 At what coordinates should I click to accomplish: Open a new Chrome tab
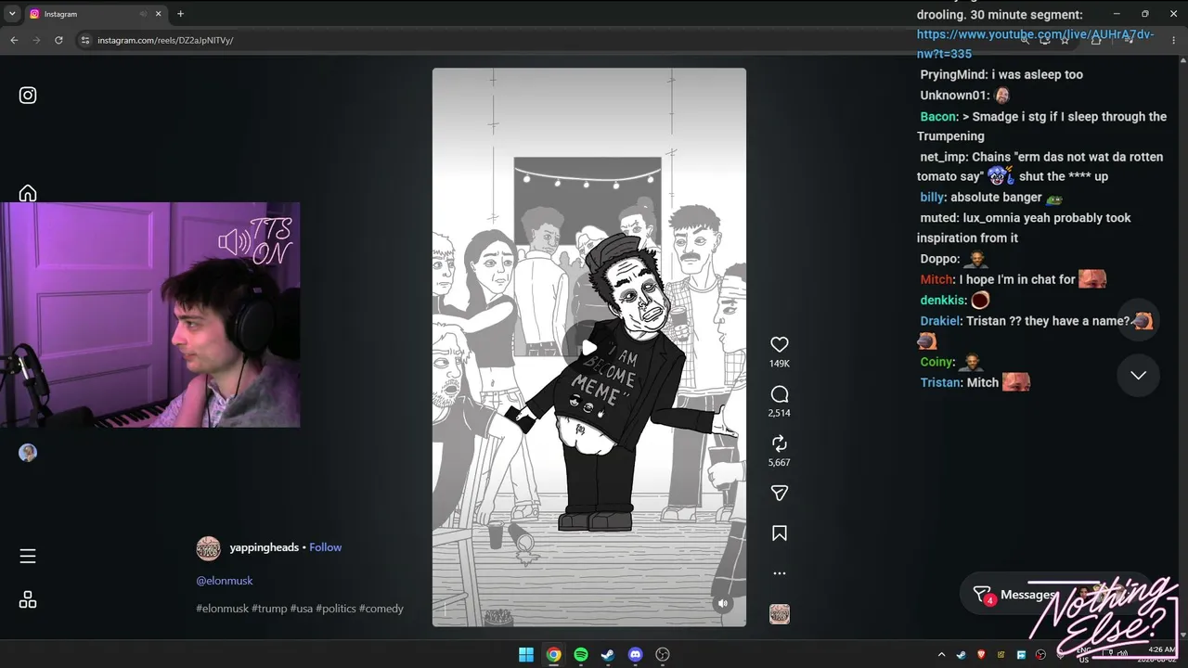180,14
